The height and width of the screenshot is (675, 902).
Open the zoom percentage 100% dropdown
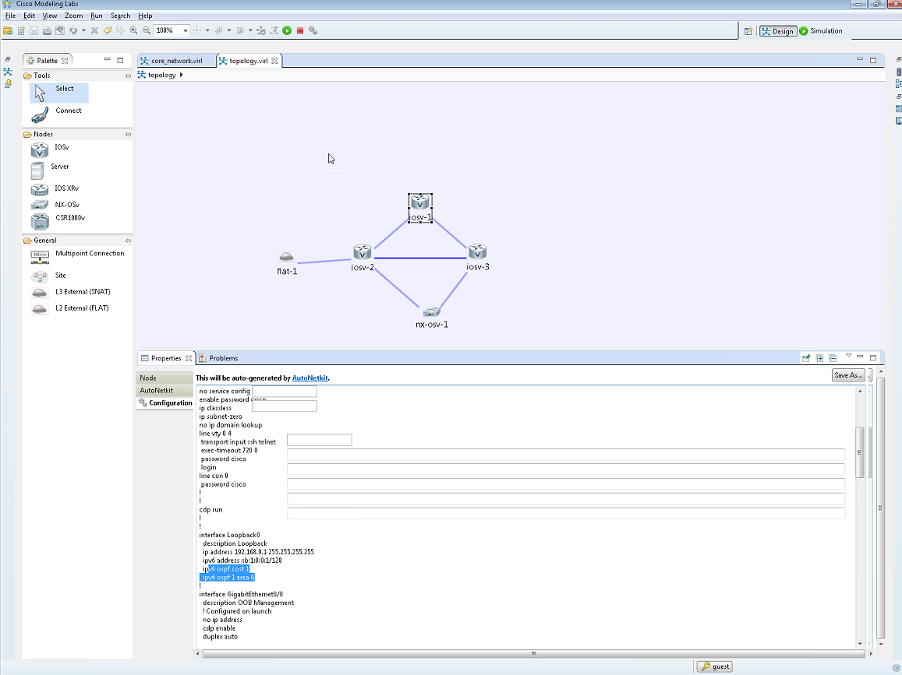point(185,30)
